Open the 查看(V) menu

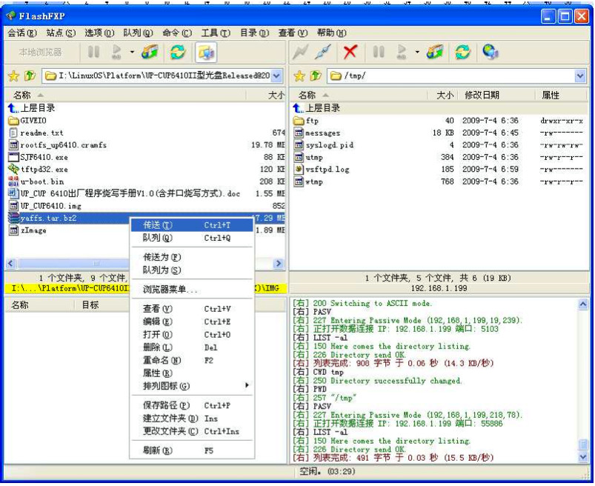coord(293,33)
